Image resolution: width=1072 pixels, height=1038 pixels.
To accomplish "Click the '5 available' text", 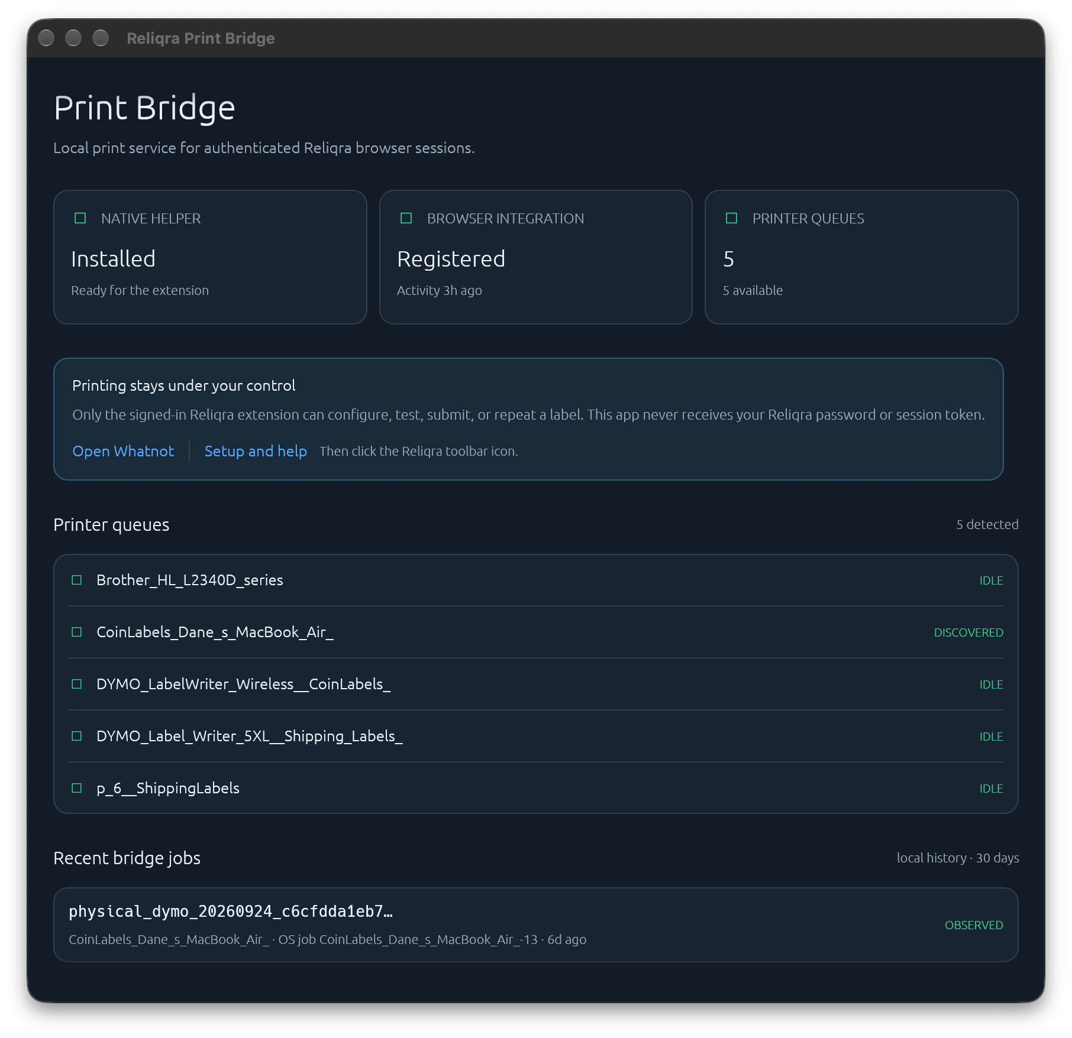I will click(x=753, y=290).
